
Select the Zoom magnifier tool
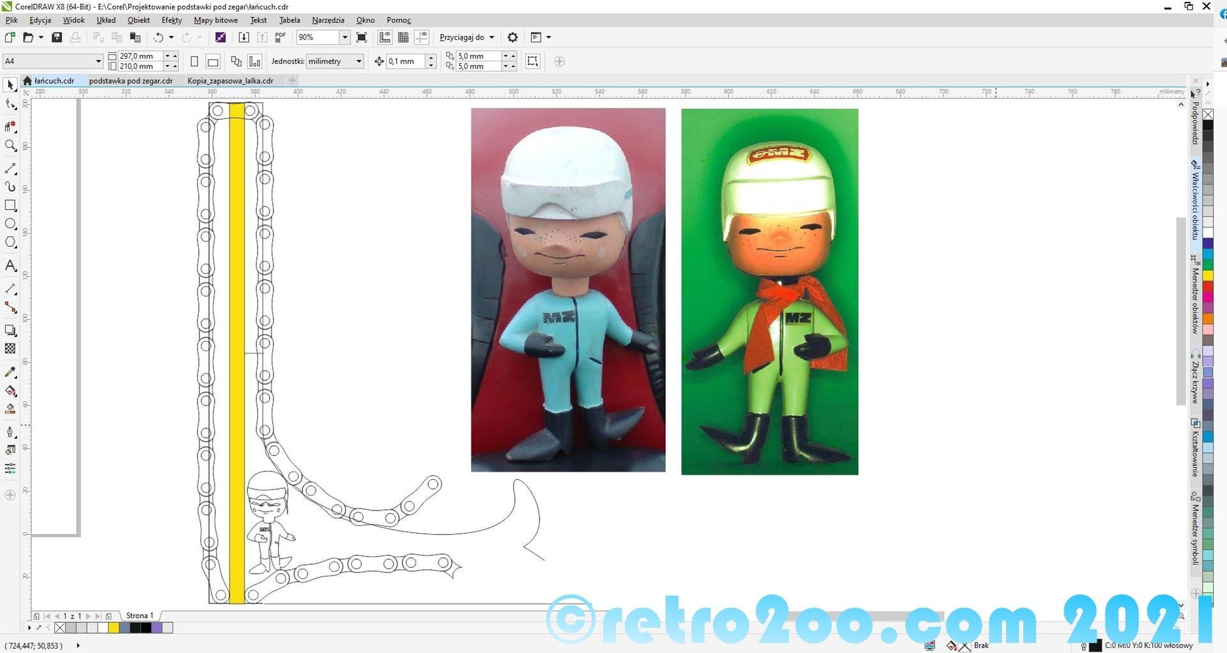pyautogui.click(x=10, y=146)
